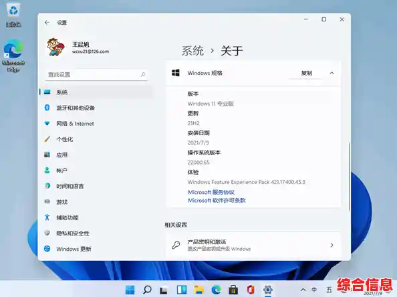Select the 21H2 update value
The image size is (397, 297).
pos(193,123)
